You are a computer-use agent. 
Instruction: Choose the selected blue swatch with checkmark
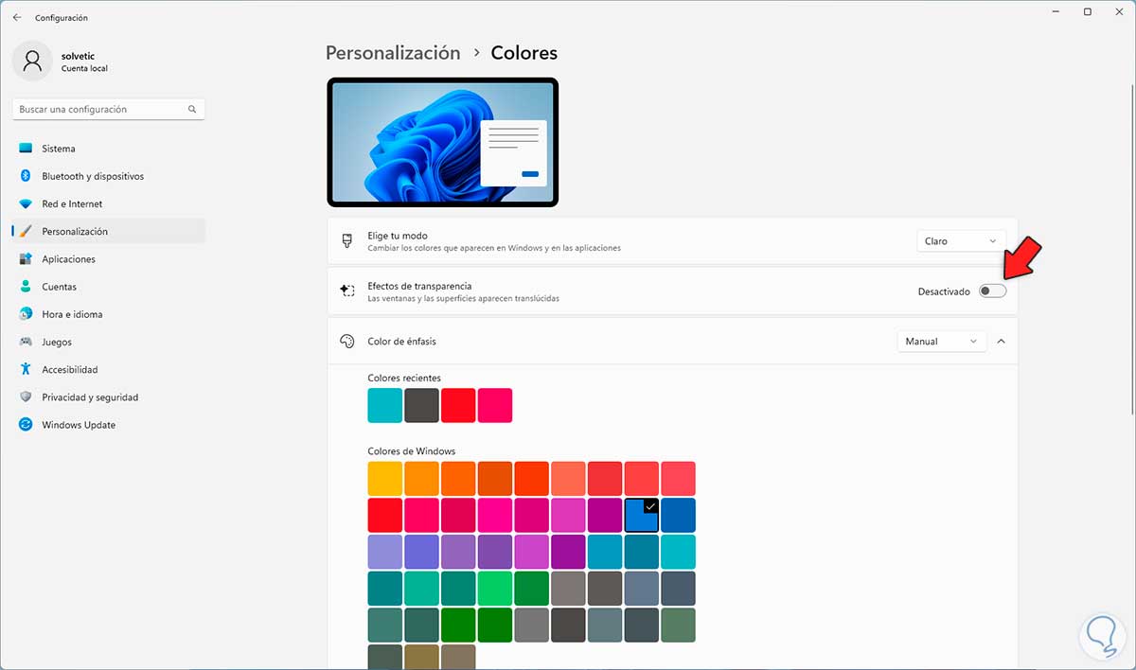[x=642, y=516]
